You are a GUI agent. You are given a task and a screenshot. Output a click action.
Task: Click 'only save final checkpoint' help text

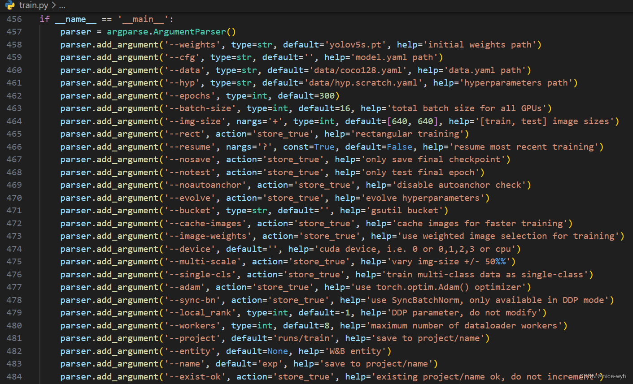[x=433, y=160]
